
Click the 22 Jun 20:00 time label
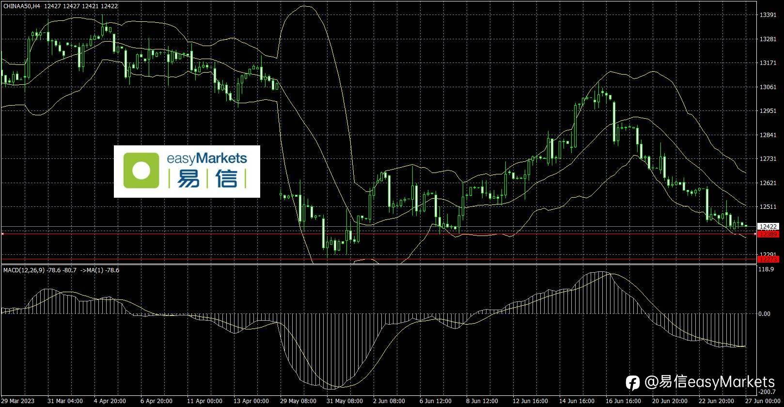coord(716,401)
